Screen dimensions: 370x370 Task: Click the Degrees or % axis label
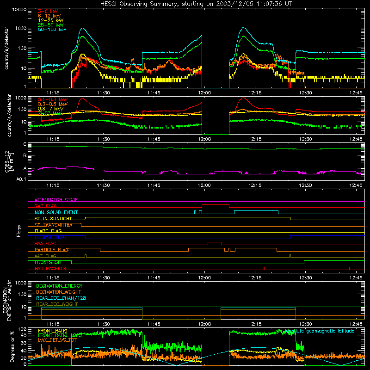click(12, 346)
